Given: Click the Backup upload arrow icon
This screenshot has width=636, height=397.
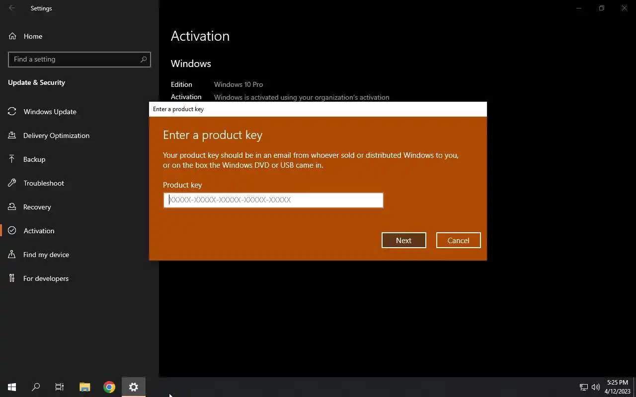Looking at the screenshot, I should [12, 159].
